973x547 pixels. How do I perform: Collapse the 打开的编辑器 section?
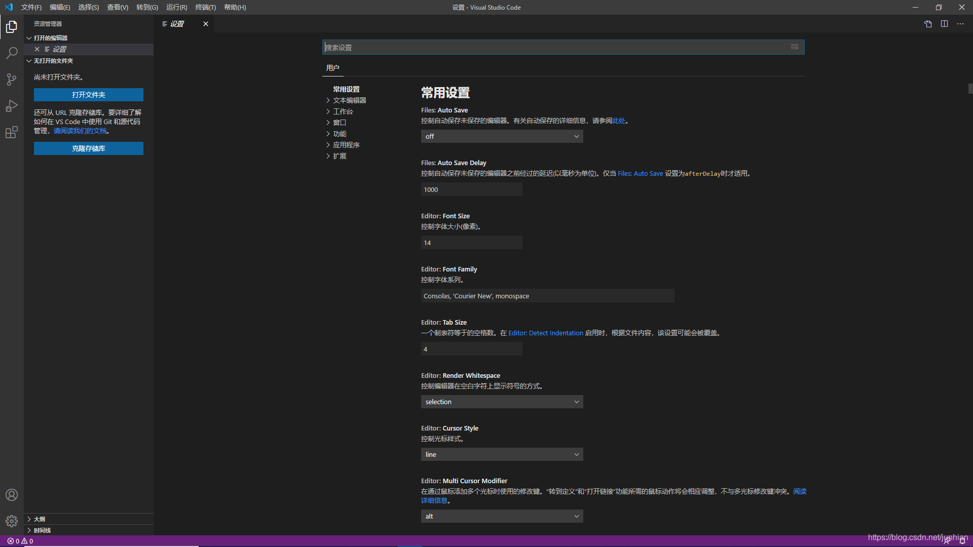(89, 38)
